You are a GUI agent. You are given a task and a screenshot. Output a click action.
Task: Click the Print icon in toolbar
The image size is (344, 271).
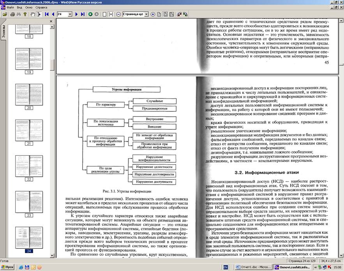click(12, 14)
